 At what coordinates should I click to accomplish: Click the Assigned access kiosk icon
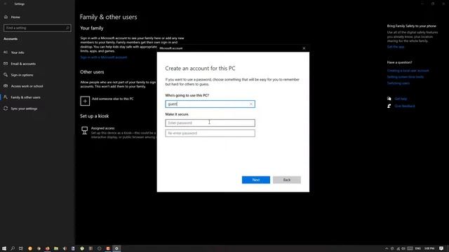[84, 131]
